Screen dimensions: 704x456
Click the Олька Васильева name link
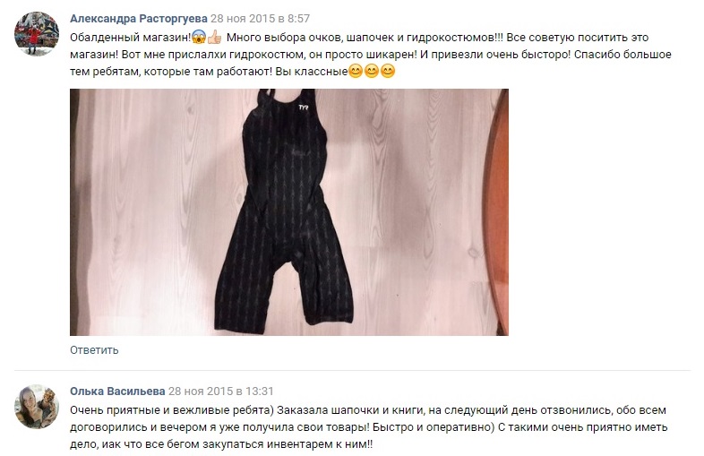(x=117, y=391)
